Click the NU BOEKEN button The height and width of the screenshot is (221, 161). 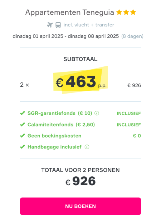point(80,206)
